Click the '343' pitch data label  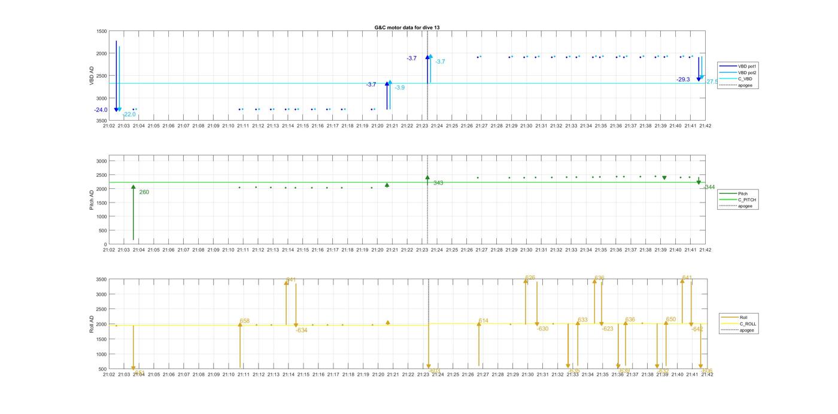438,183
